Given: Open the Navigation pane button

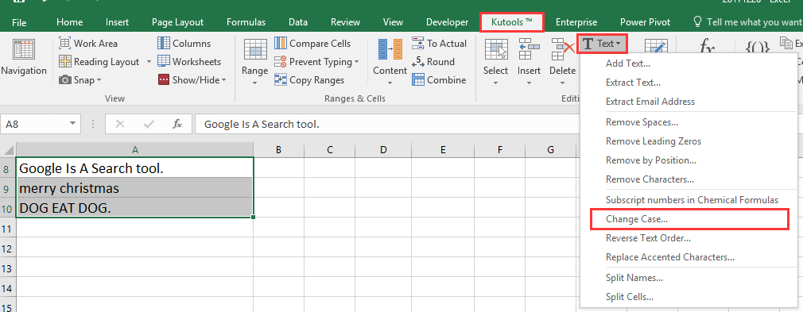Looking at the screenshot, I should coord(24,58).
